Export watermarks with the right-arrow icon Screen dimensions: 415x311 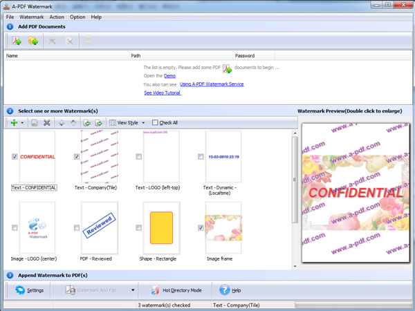[98, 123]
